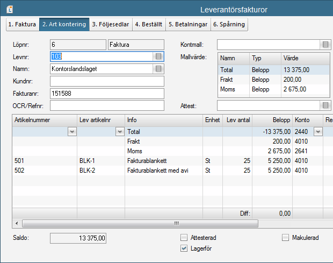Click the Enhet column header
The image size is (333, 263).
(213, 120)
